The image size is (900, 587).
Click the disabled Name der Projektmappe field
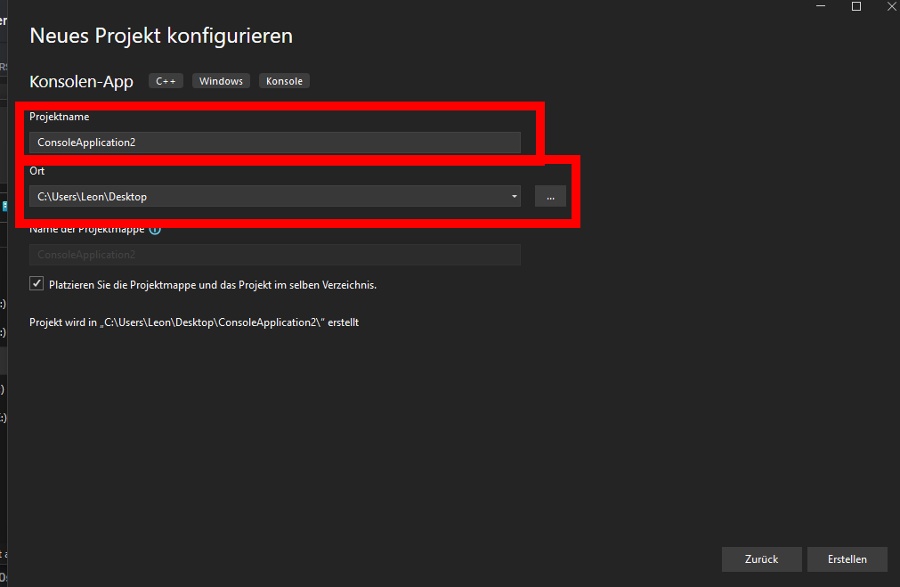274,255
